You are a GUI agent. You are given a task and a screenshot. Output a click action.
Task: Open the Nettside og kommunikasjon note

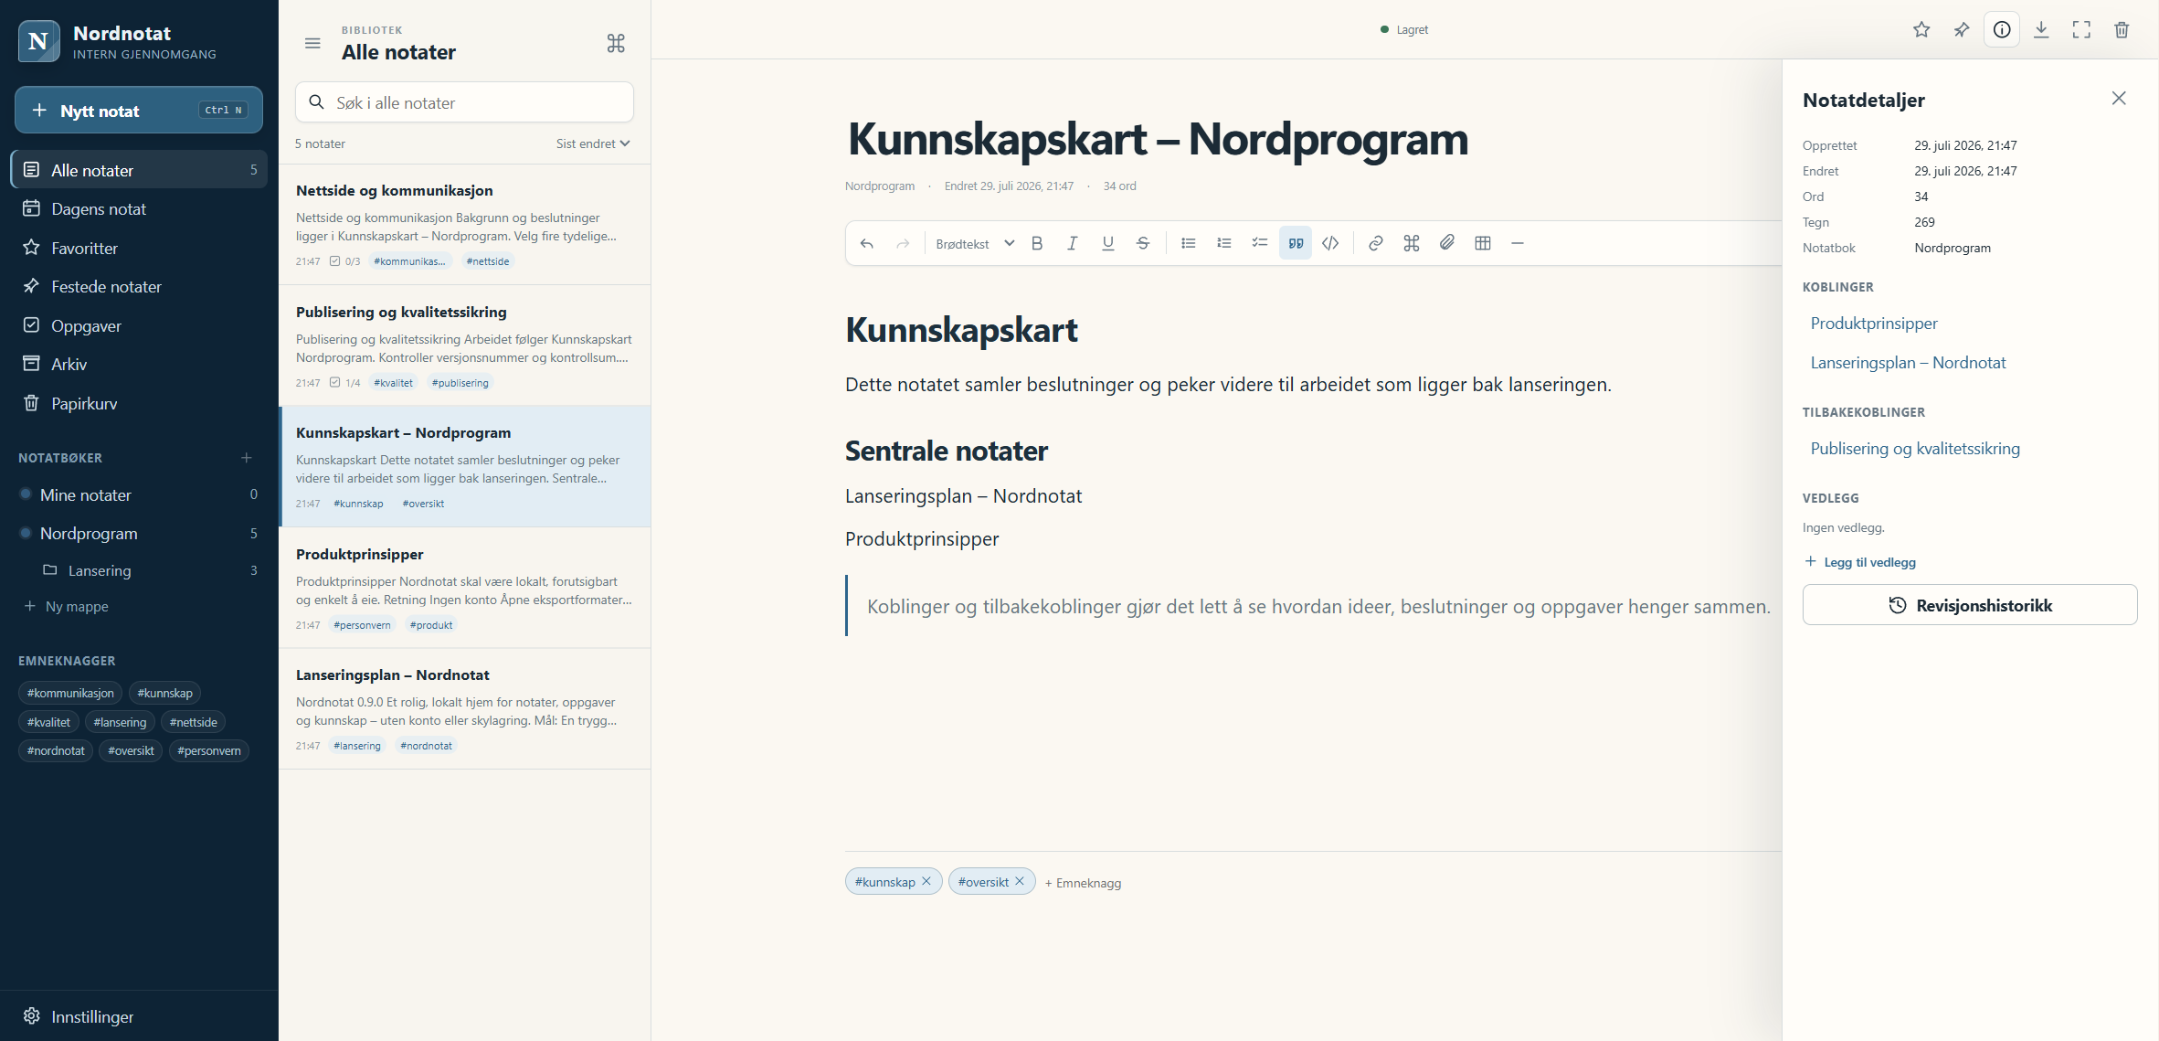(x=464, y=225)
